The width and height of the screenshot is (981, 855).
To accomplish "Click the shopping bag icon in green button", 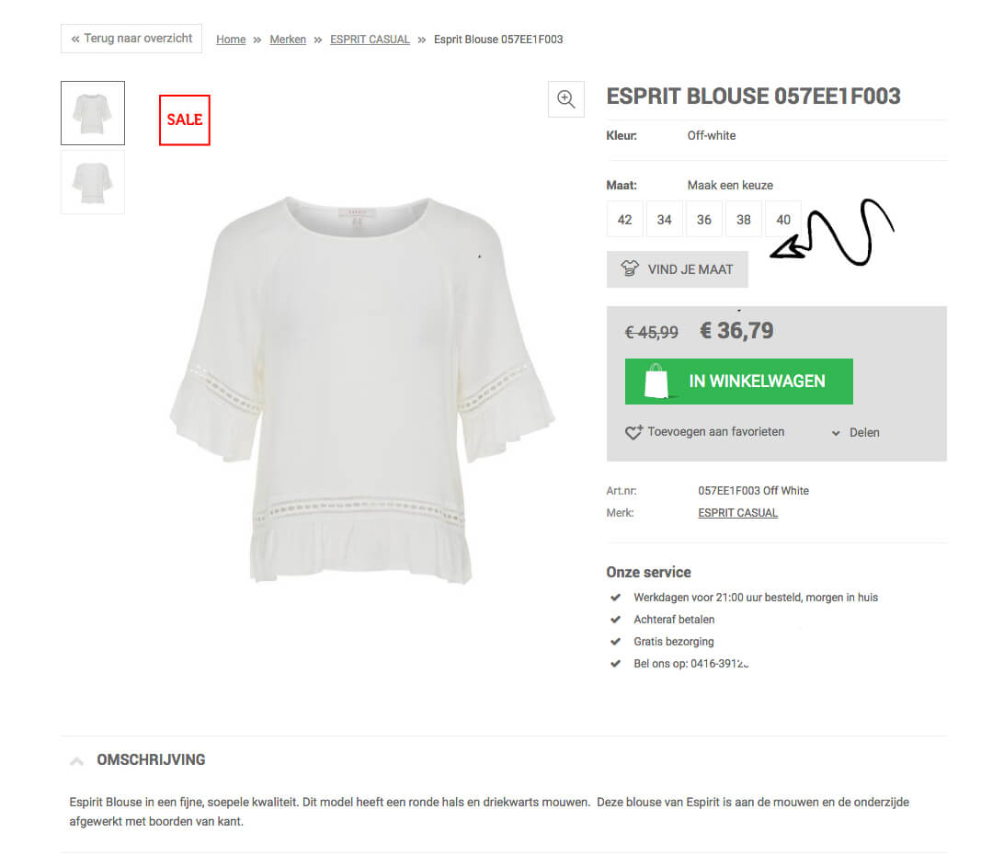I will pos(657,381).
